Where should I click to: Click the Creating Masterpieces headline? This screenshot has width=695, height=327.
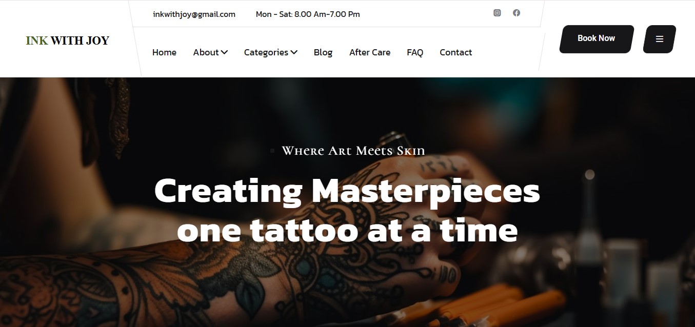pos(347,210)
